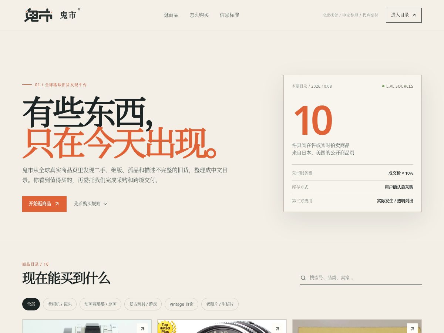
Task: Click the LIVE SOURCES status label
Action: (398, 86)
